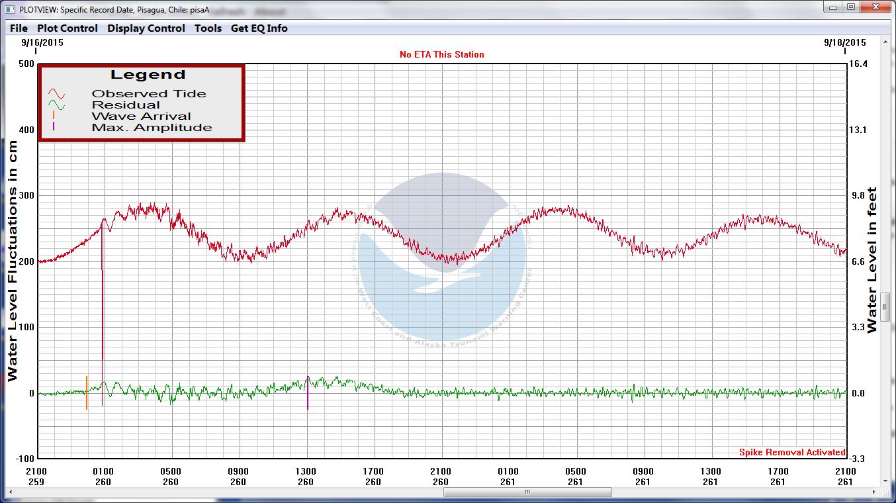
Task: Click the '13.1' right axis value
Action: (x=858, y=130)
